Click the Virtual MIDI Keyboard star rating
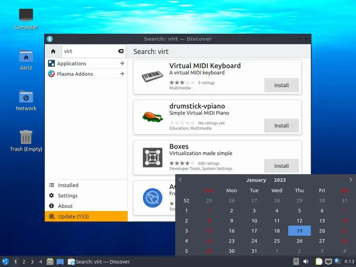356x267 pixels. tap(182, 83)
